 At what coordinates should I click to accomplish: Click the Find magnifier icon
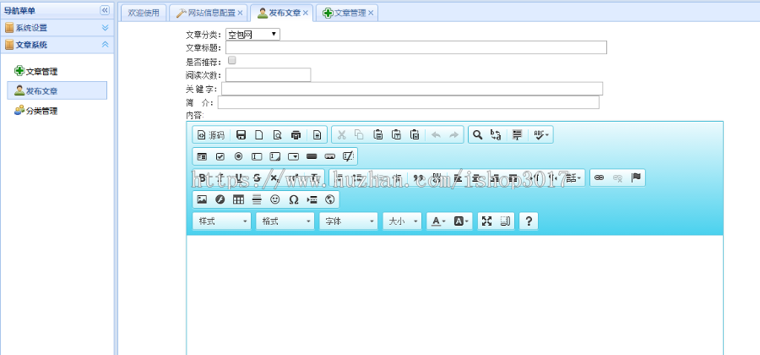point(477,134)
